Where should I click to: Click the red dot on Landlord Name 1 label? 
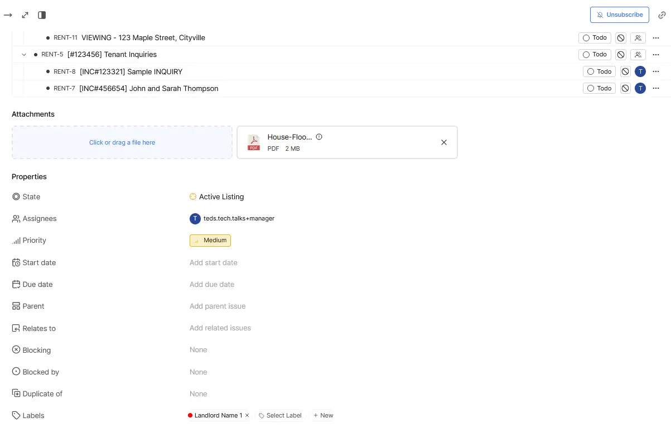(x=191, y=415)
